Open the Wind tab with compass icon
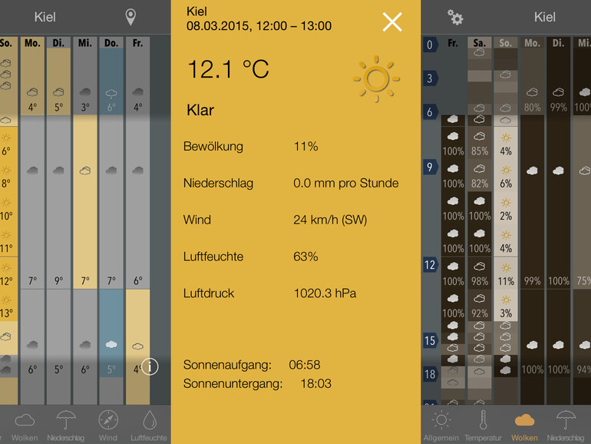Screen dimensions: 591x444 (107, 426)
